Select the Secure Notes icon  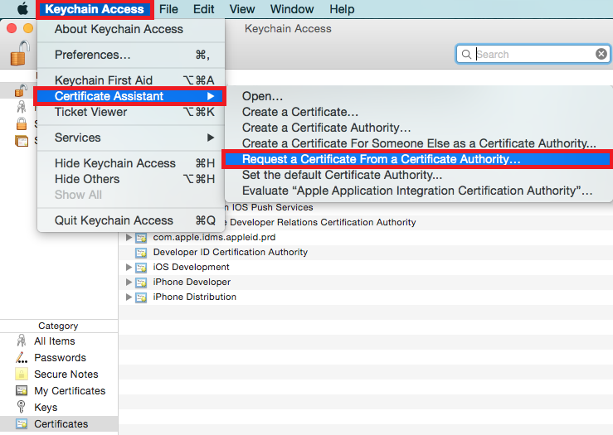(x=21, y=374)
